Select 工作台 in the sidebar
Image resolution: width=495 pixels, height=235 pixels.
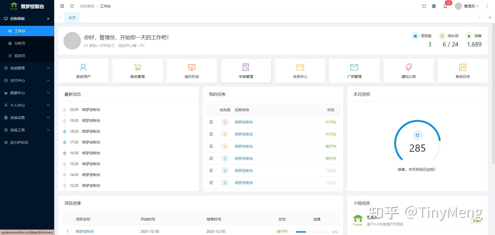tap(27, 31)
